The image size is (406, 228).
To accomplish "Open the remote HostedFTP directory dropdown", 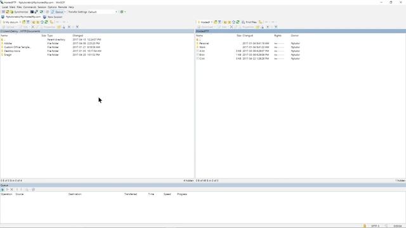I will click(x=205, y=22).
